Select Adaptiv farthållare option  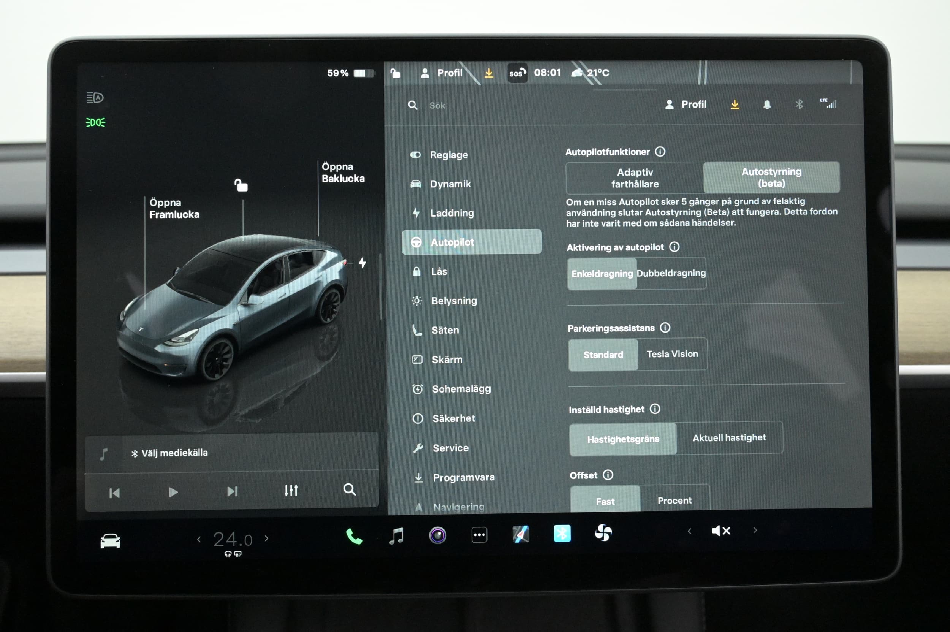point(635,178)
